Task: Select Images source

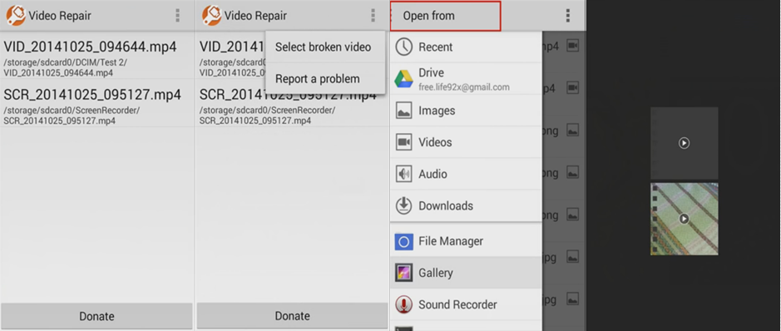Action: point(466,111)
